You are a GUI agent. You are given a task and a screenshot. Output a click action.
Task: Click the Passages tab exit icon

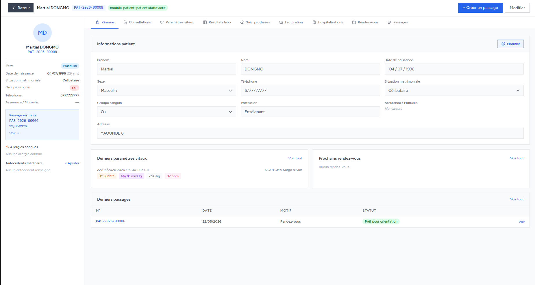(390, 22)
